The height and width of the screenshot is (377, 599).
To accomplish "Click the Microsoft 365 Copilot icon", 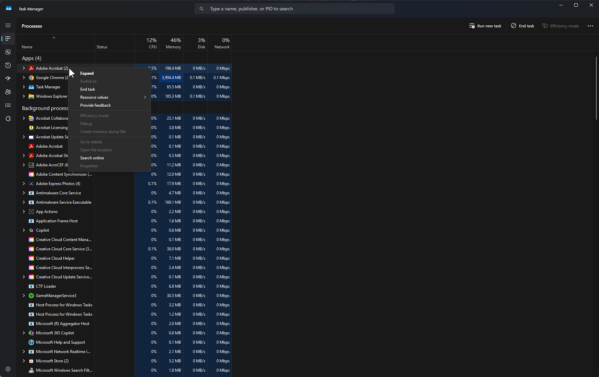I will (31, 333).
